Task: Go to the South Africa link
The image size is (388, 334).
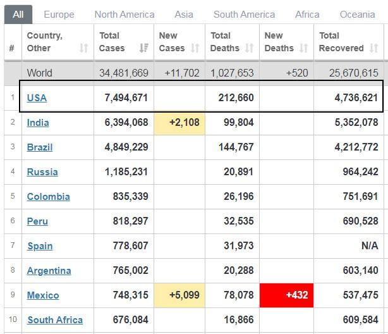Action: pos(55,319)
